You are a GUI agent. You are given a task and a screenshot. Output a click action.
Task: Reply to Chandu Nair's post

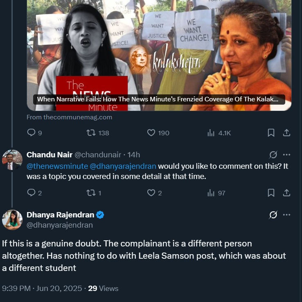pos(31,193)
